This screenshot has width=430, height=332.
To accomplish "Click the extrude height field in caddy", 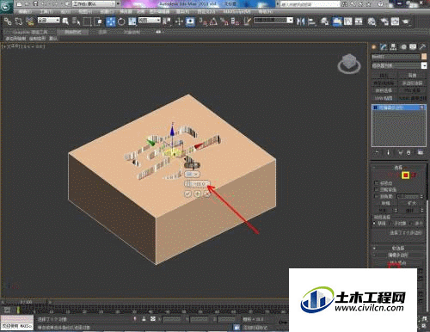I will click(198, 184).
